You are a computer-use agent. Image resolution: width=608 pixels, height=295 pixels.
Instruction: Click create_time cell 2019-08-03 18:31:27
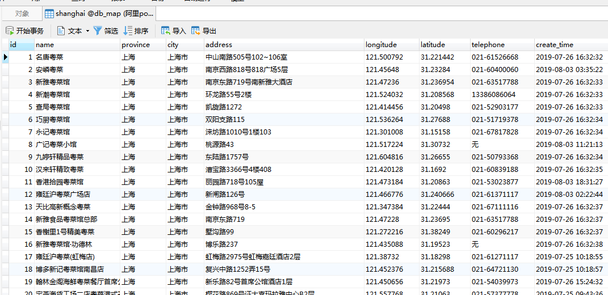coord(571,182)
